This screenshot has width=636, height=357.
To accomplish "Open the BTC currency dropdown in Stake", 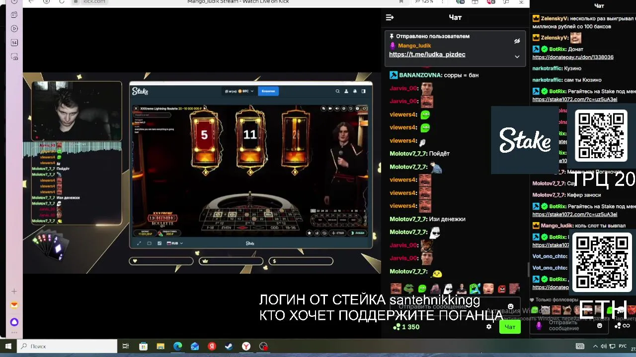I will pyautogui.click(x=239, y=91).
